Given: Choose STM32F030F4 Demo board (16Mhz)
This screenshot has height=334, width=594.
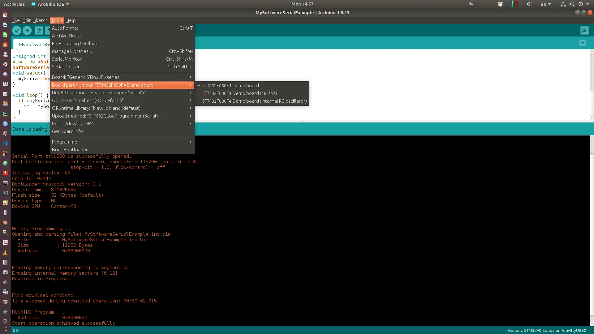Looking at the screenshot, I should click(x=239, y=93).
